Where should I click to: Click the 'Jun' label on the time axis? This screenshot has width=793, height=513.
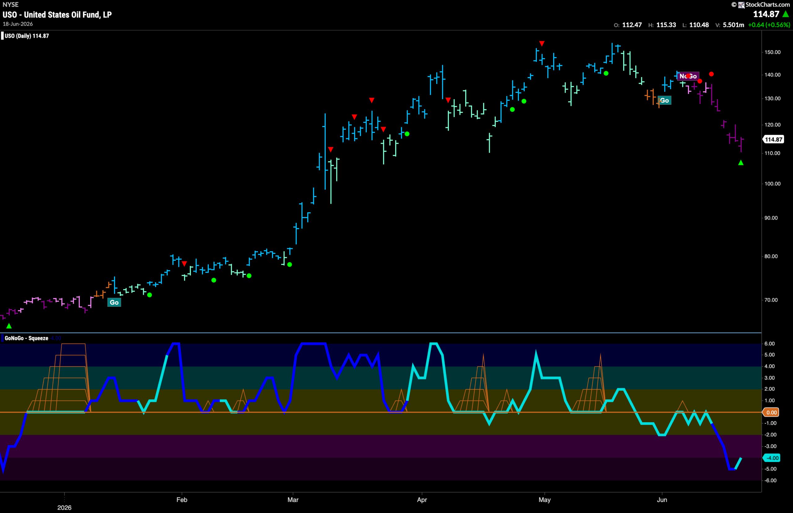(x=662, y=500)
